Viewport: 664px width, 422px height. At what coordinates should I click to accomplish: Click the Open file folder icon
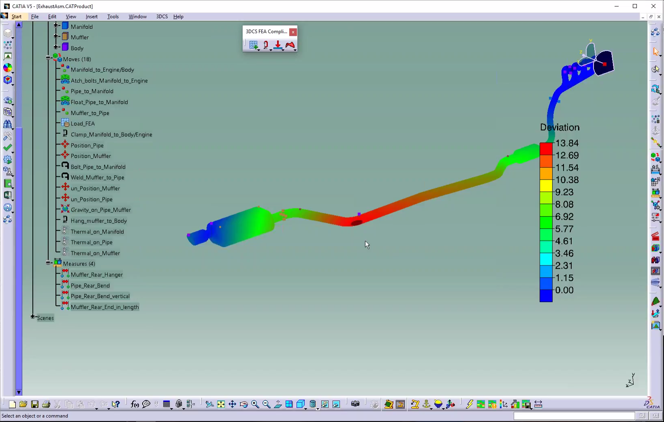tap(23, 404)
